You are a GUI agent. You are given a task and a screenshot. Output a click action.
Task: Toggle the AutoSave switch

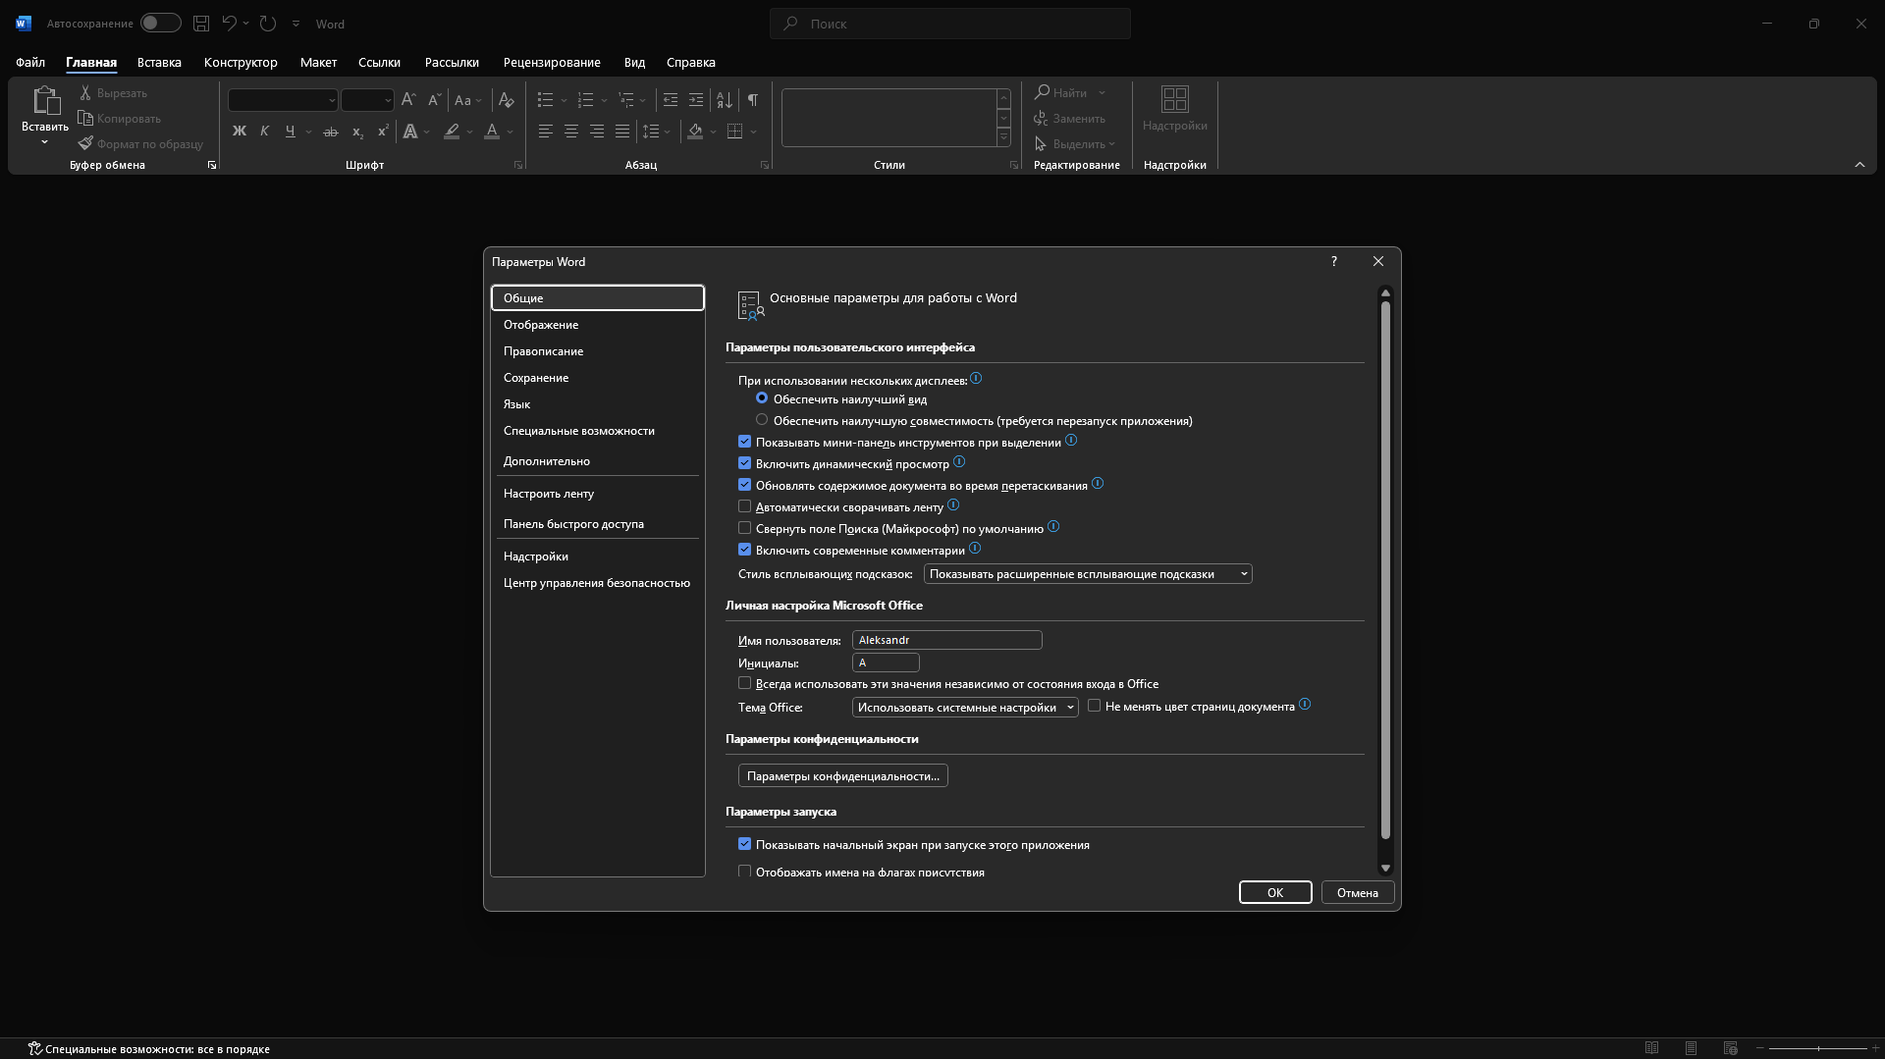pyautogui.click(x=160, y=24)
